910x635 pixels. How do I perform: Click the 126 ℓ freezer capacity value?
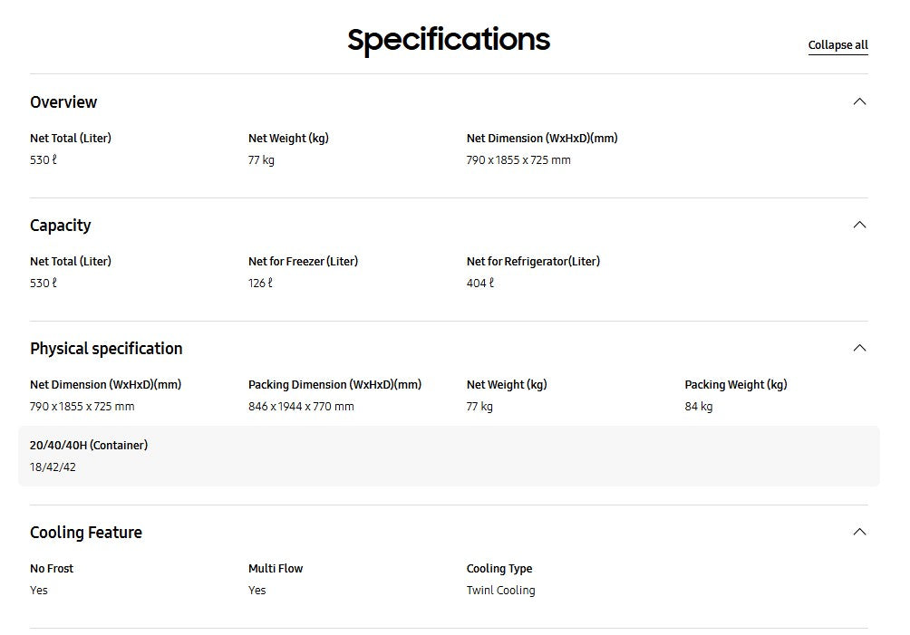click(x=260, y=284)
